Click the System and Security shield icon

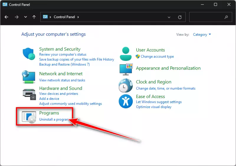29,54
